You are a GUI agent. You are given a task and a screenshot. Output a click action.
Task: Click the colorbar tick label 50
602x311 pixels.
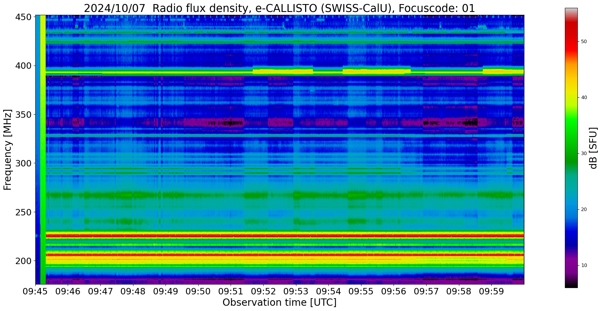(584, 42)
